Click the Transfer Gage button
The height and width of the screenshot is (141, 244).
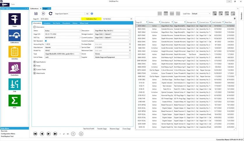tap(102, 129)
